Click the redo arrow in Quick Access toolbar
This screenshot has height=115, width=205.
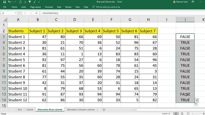pyautogui.click(x=15, y=2)
